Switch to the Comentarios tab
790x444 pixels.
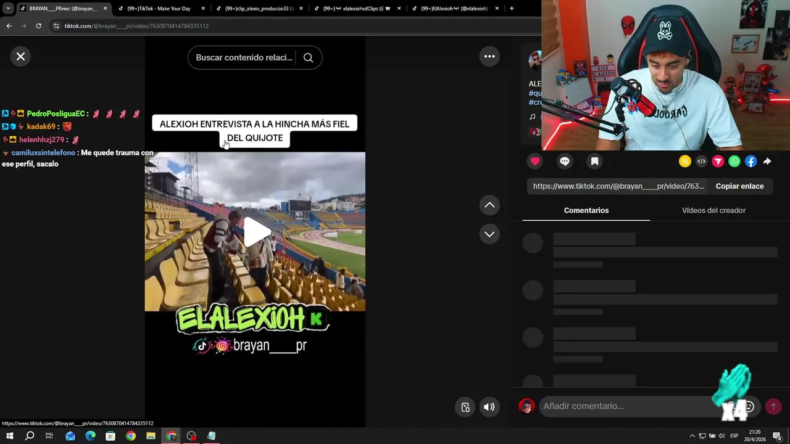tap(586, 210)
